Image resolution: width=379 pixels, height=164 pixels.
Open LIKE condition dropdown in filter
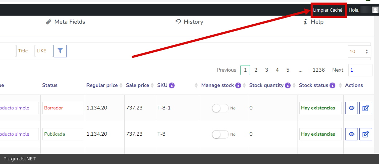tap(44, 51)
